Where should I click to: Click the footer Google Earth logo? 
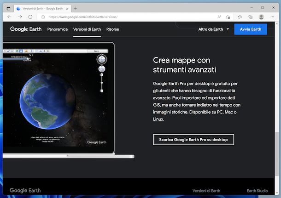[x=25, y=191]
